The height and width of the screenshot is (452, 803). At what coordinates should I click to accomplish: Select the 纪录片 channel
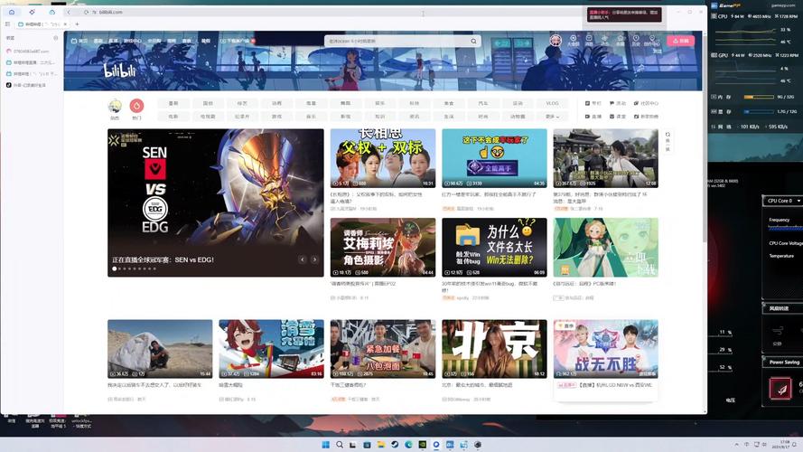click(x=242, y=117)
